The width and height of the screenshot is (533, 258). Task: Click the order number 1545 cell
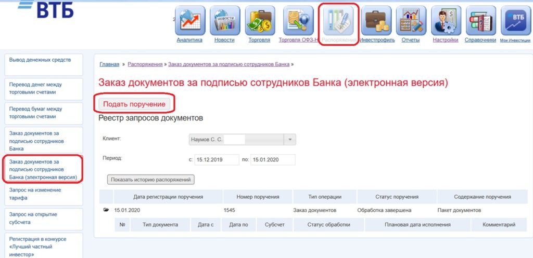tap(230, 210)
